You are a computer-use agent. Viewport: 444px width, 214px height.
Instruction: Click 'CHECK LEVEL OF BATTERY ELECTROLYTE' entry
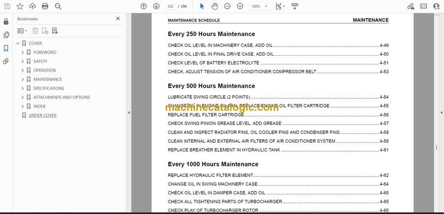[214, 63]
